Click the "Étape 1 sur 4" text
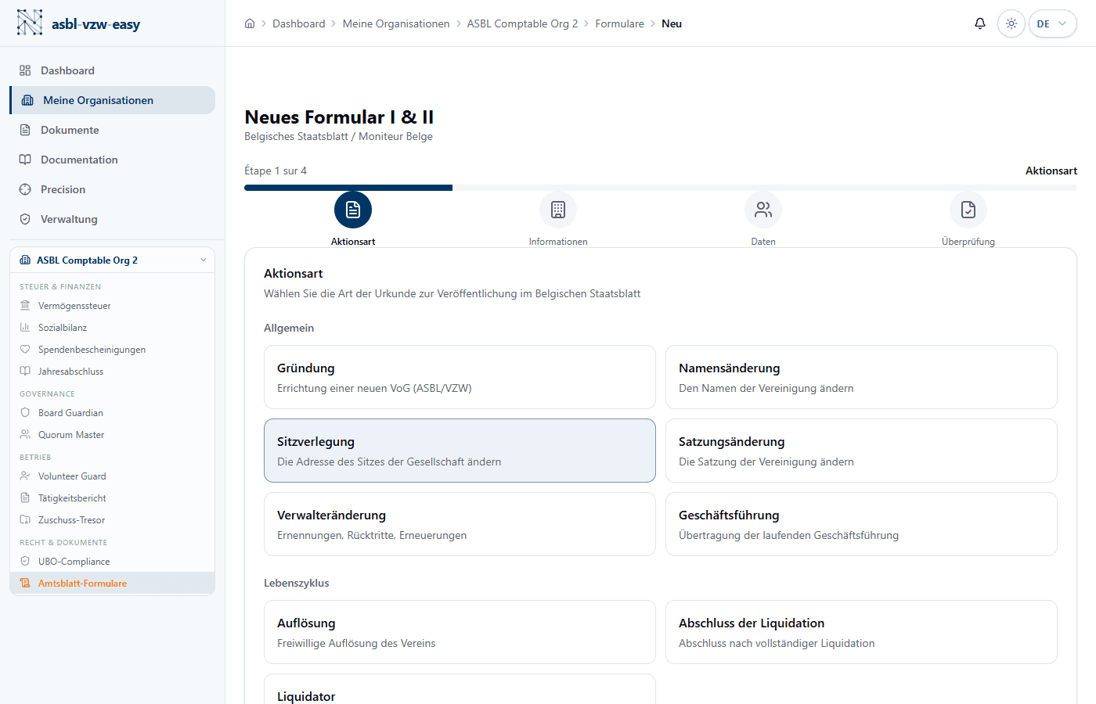 (x=276, y=171)
